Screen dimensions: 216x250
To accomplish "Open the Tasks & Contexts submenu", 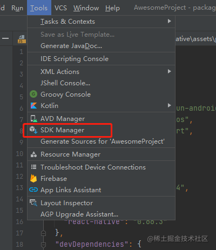I will [x=101, y=22].
